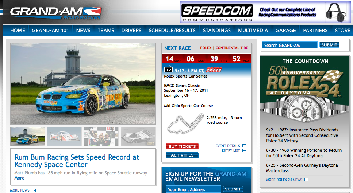The height and width of the screenshot is (193, 353).
Task: Open the Standings navigation item
Action: click(216, 30)
